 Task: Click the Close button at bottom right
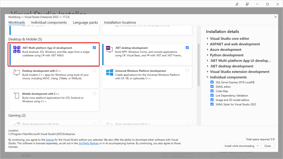tap(268, 146)
